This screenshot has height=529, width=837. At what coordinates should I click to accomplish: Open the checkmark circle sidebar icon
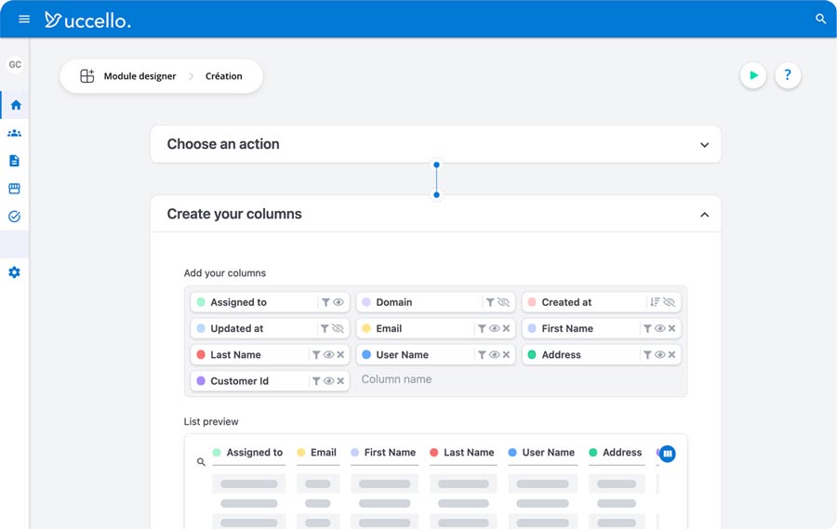15,217
